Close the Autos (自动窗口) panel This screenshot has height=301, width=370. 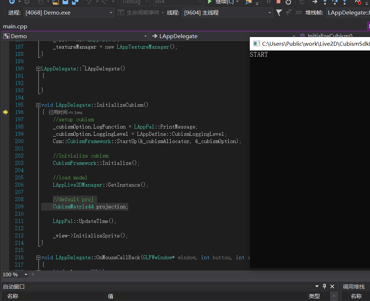(x=332, y=286)
